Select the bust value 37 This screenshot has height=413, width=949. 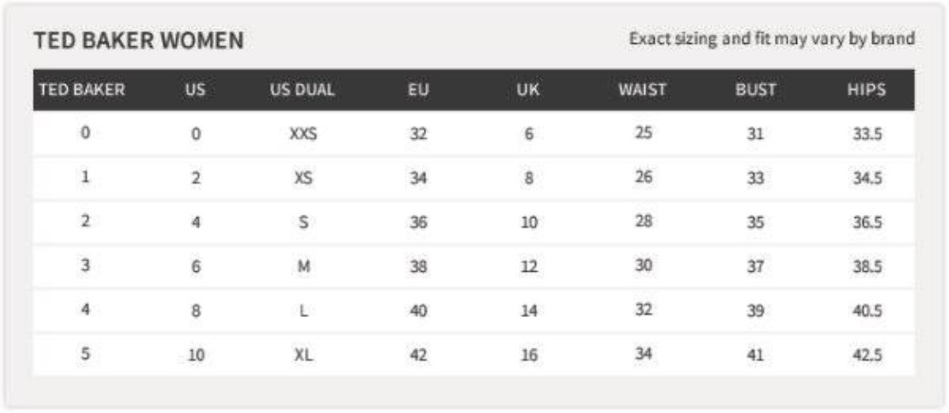coord(755,267)
